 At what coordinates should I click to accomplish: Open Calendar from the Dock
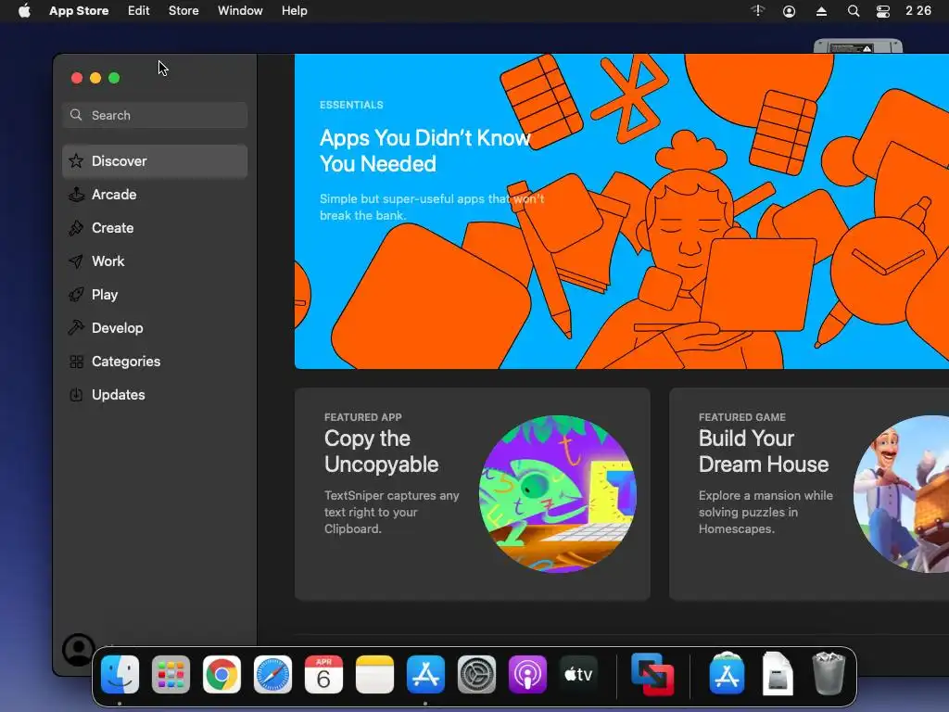coord(323,674)
